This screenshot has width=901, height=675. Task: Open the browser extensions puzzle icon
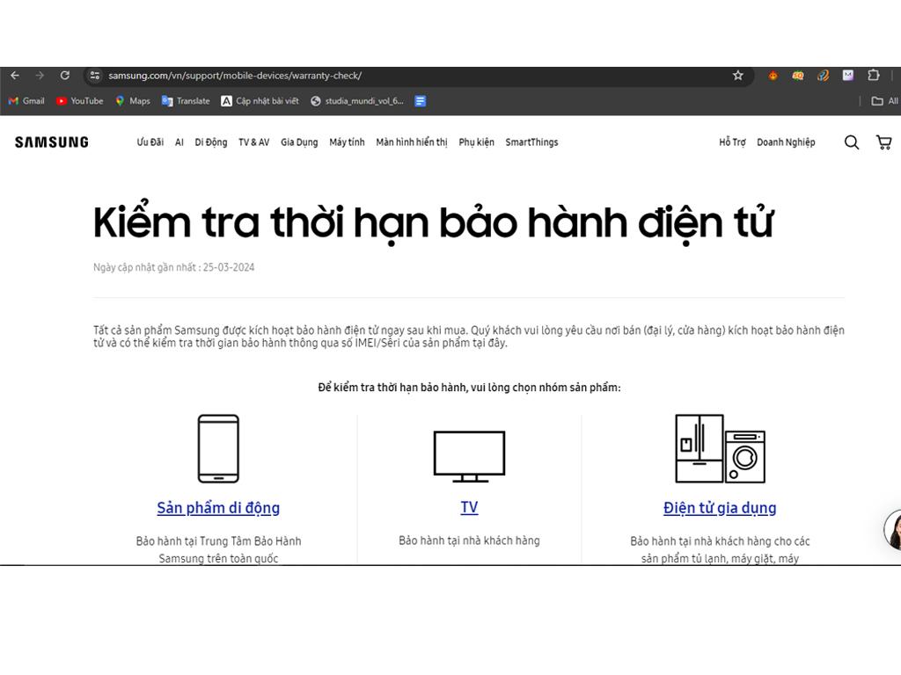tap(874, 76)
